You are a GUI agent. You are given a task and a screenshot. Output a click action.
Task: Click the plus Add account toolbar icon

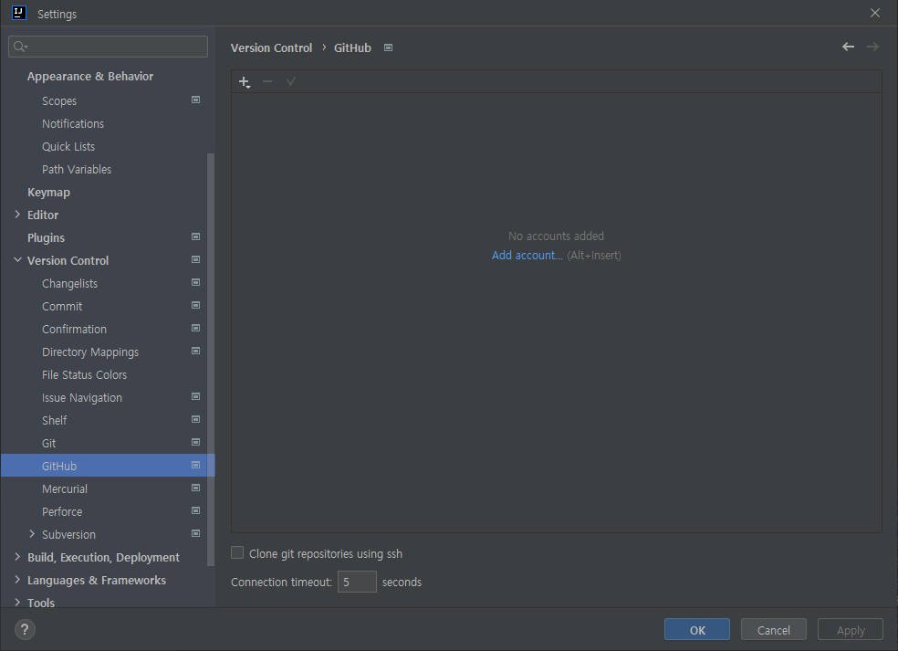point(245,82)
